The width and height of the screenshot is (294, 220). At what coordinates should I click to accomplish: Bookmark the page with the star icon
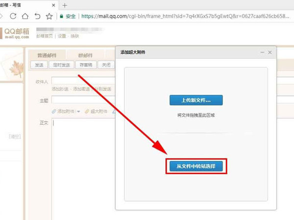point(49,16)
